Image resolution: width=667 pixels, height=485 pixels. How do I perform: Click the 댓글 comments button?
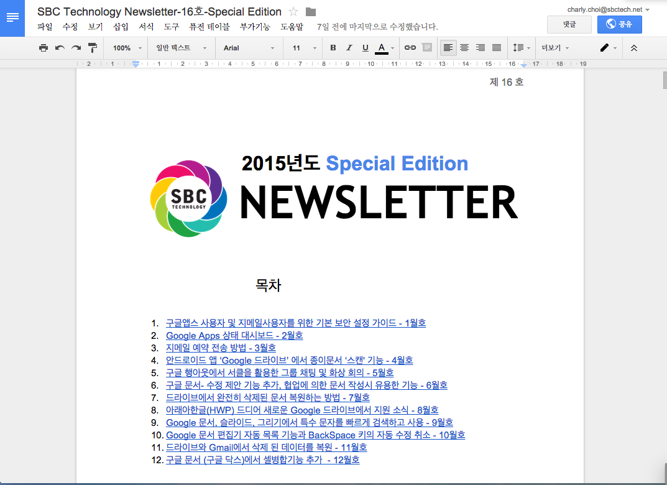tap(569, 25)
